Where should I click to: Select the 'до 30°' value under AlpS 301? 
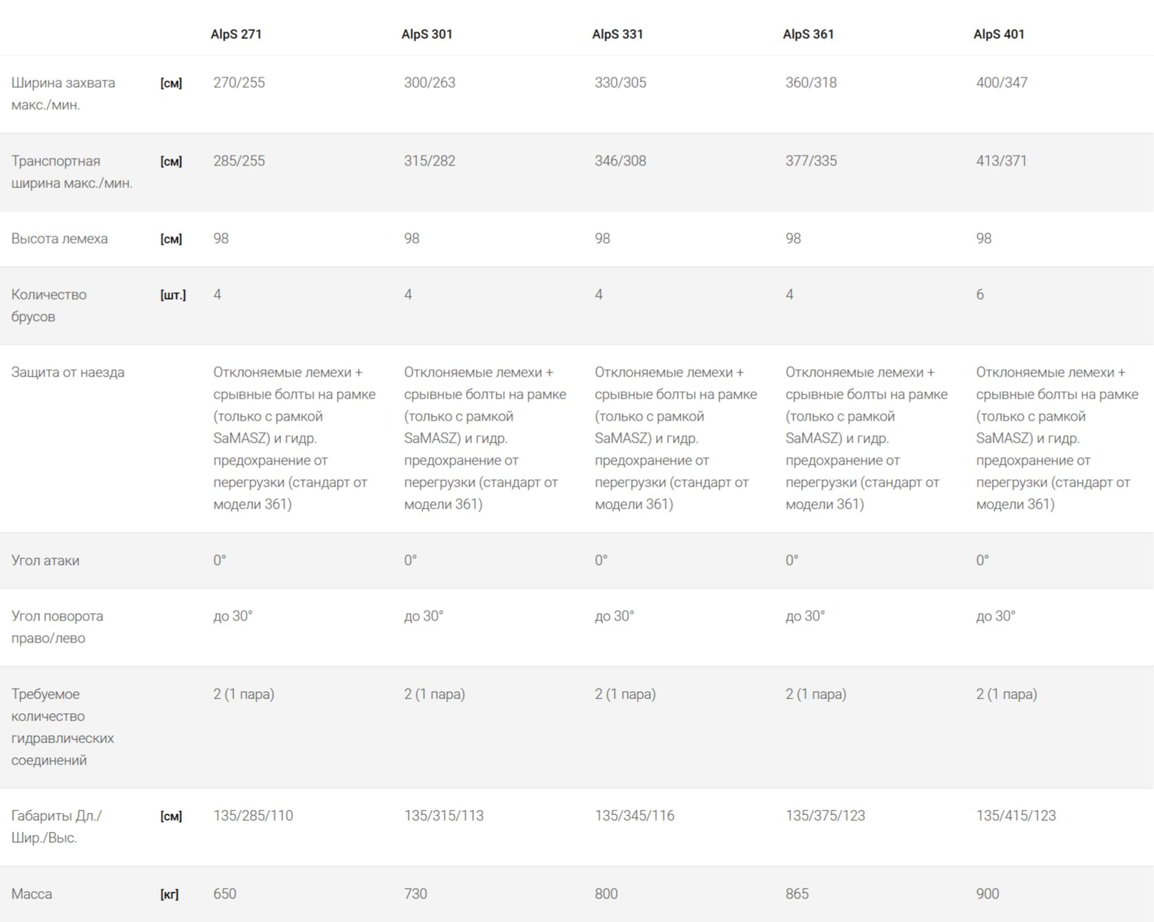click(423, 616)
